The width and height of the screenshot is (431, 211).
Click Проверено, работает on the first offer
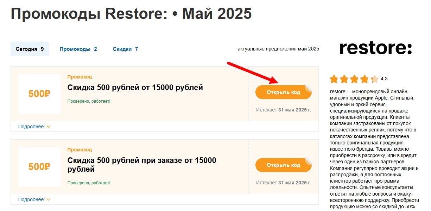88,101
